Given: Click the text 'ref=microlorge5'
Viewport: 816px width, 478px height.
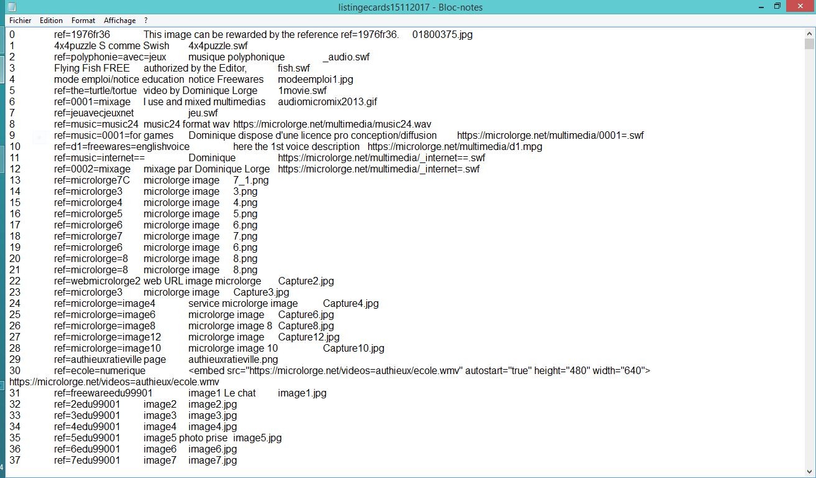Looking at the screenshot, I should (88, 214).
